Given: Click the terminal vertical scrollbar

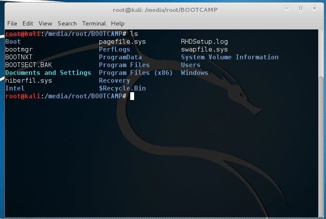Looking at the screenshot, I should [321, 146].
